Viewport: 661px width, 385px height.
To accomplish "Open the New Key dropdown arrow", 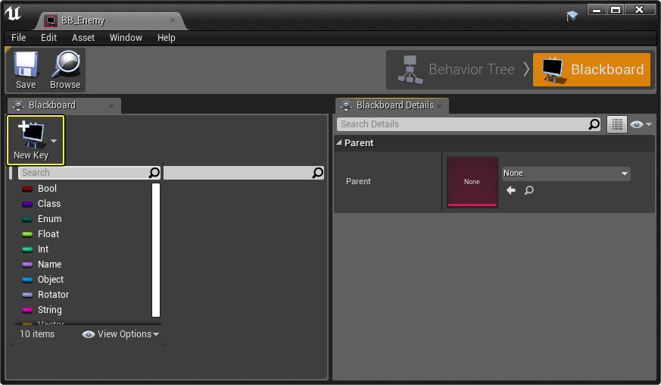I will [x=54, y=141].
